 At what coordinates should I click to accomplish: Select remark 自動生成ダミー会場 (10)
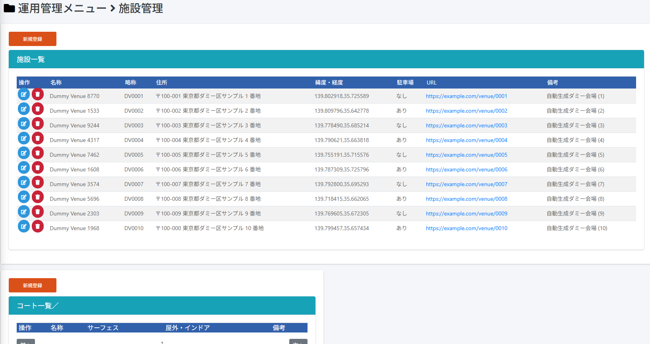point(577,228)
